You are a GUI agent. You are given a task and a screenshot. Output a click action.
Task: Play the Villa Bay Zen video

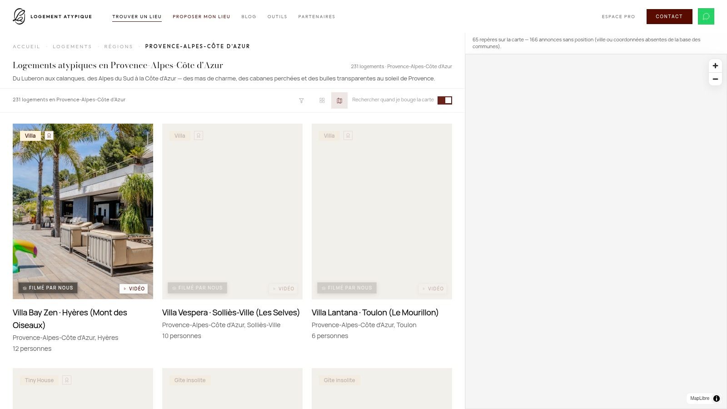tap(134, 289)
